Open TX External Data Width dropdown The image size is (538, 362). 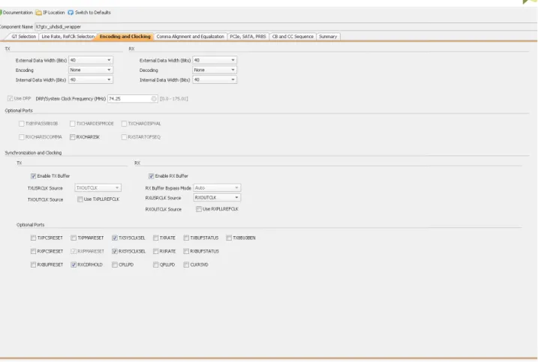click(91, 60)
